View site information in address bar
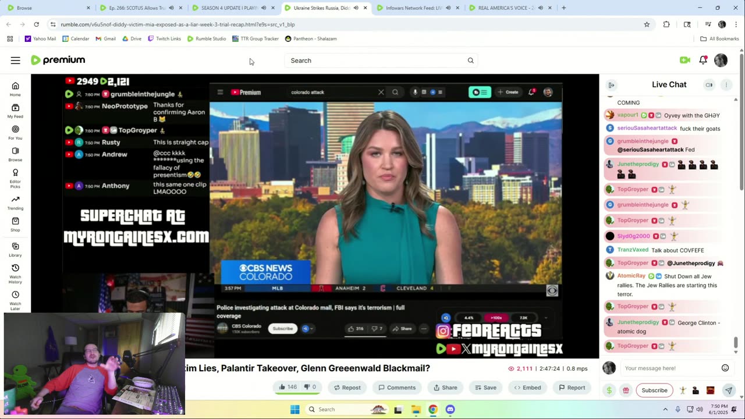The image size is (745, 419). click(53, 24)
